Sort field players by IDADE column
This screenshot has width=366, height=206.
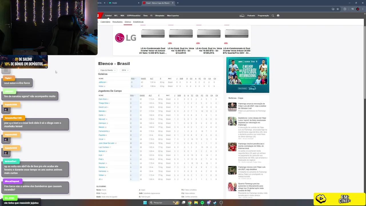coord(142,95)
